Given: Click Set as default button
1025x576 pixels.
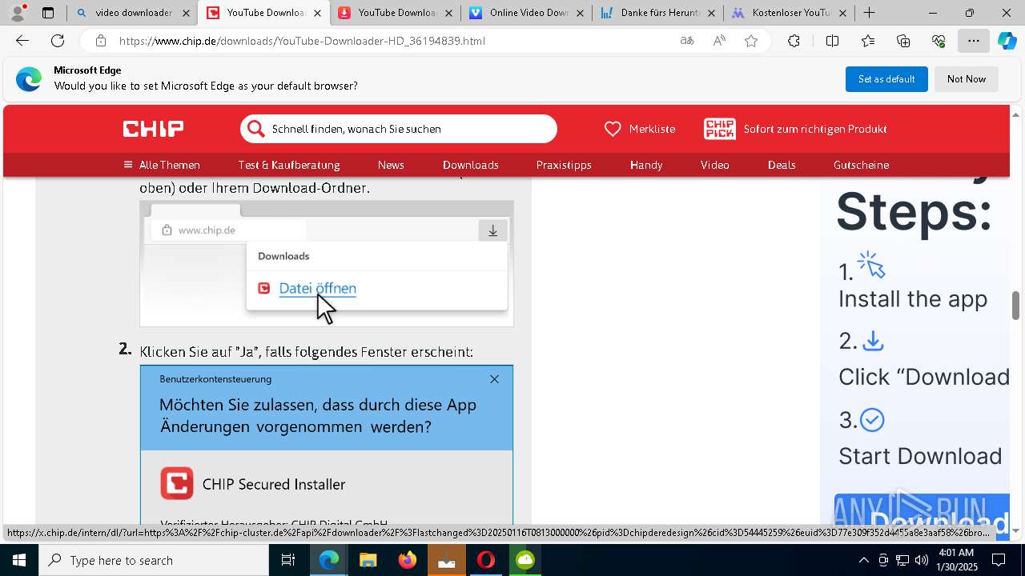Looking at the screenshot, I should click(x=886, y=79).
